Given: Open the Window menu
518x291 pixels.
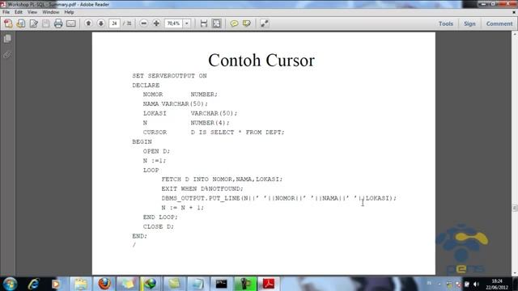Looking at the screenshot, I should tap(50, 12).
